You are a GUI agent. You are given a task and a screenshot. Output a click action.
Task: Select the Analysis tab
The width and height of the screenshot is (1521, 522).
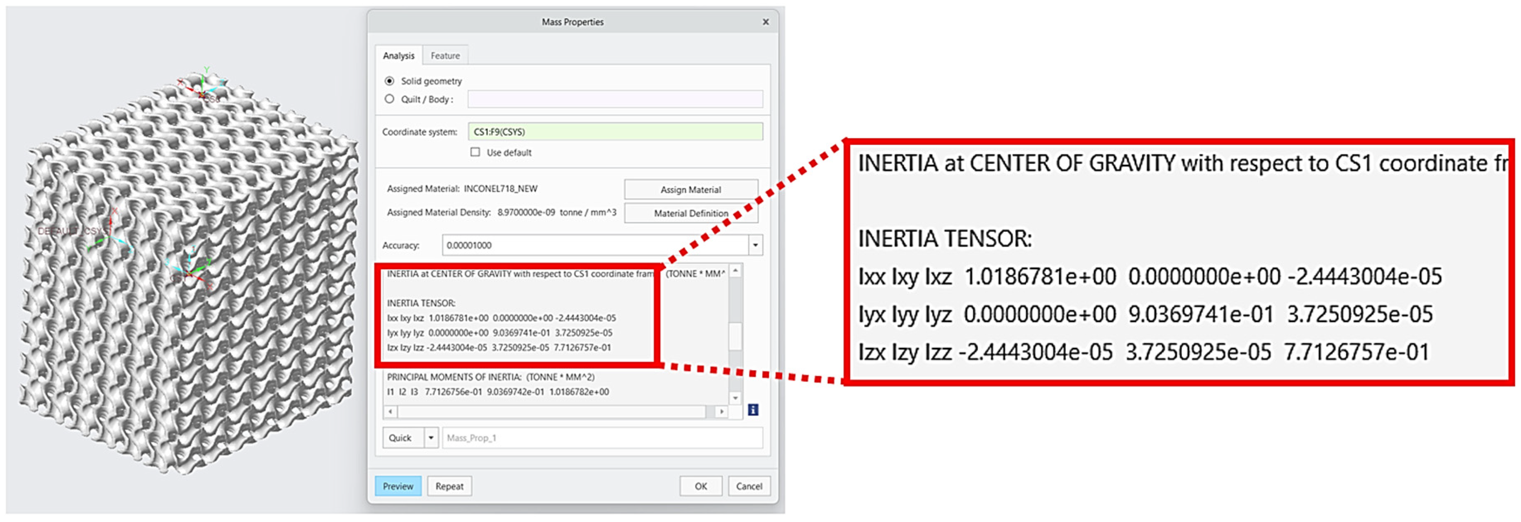click(398, 55)
